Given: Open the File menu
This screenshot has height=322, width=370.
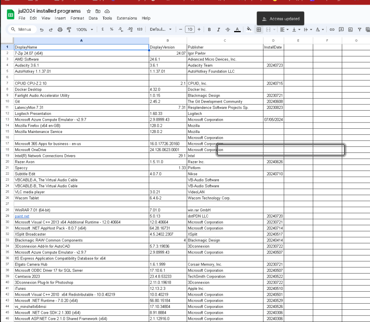Looking at the screenshot, I should tap(22, 18).
